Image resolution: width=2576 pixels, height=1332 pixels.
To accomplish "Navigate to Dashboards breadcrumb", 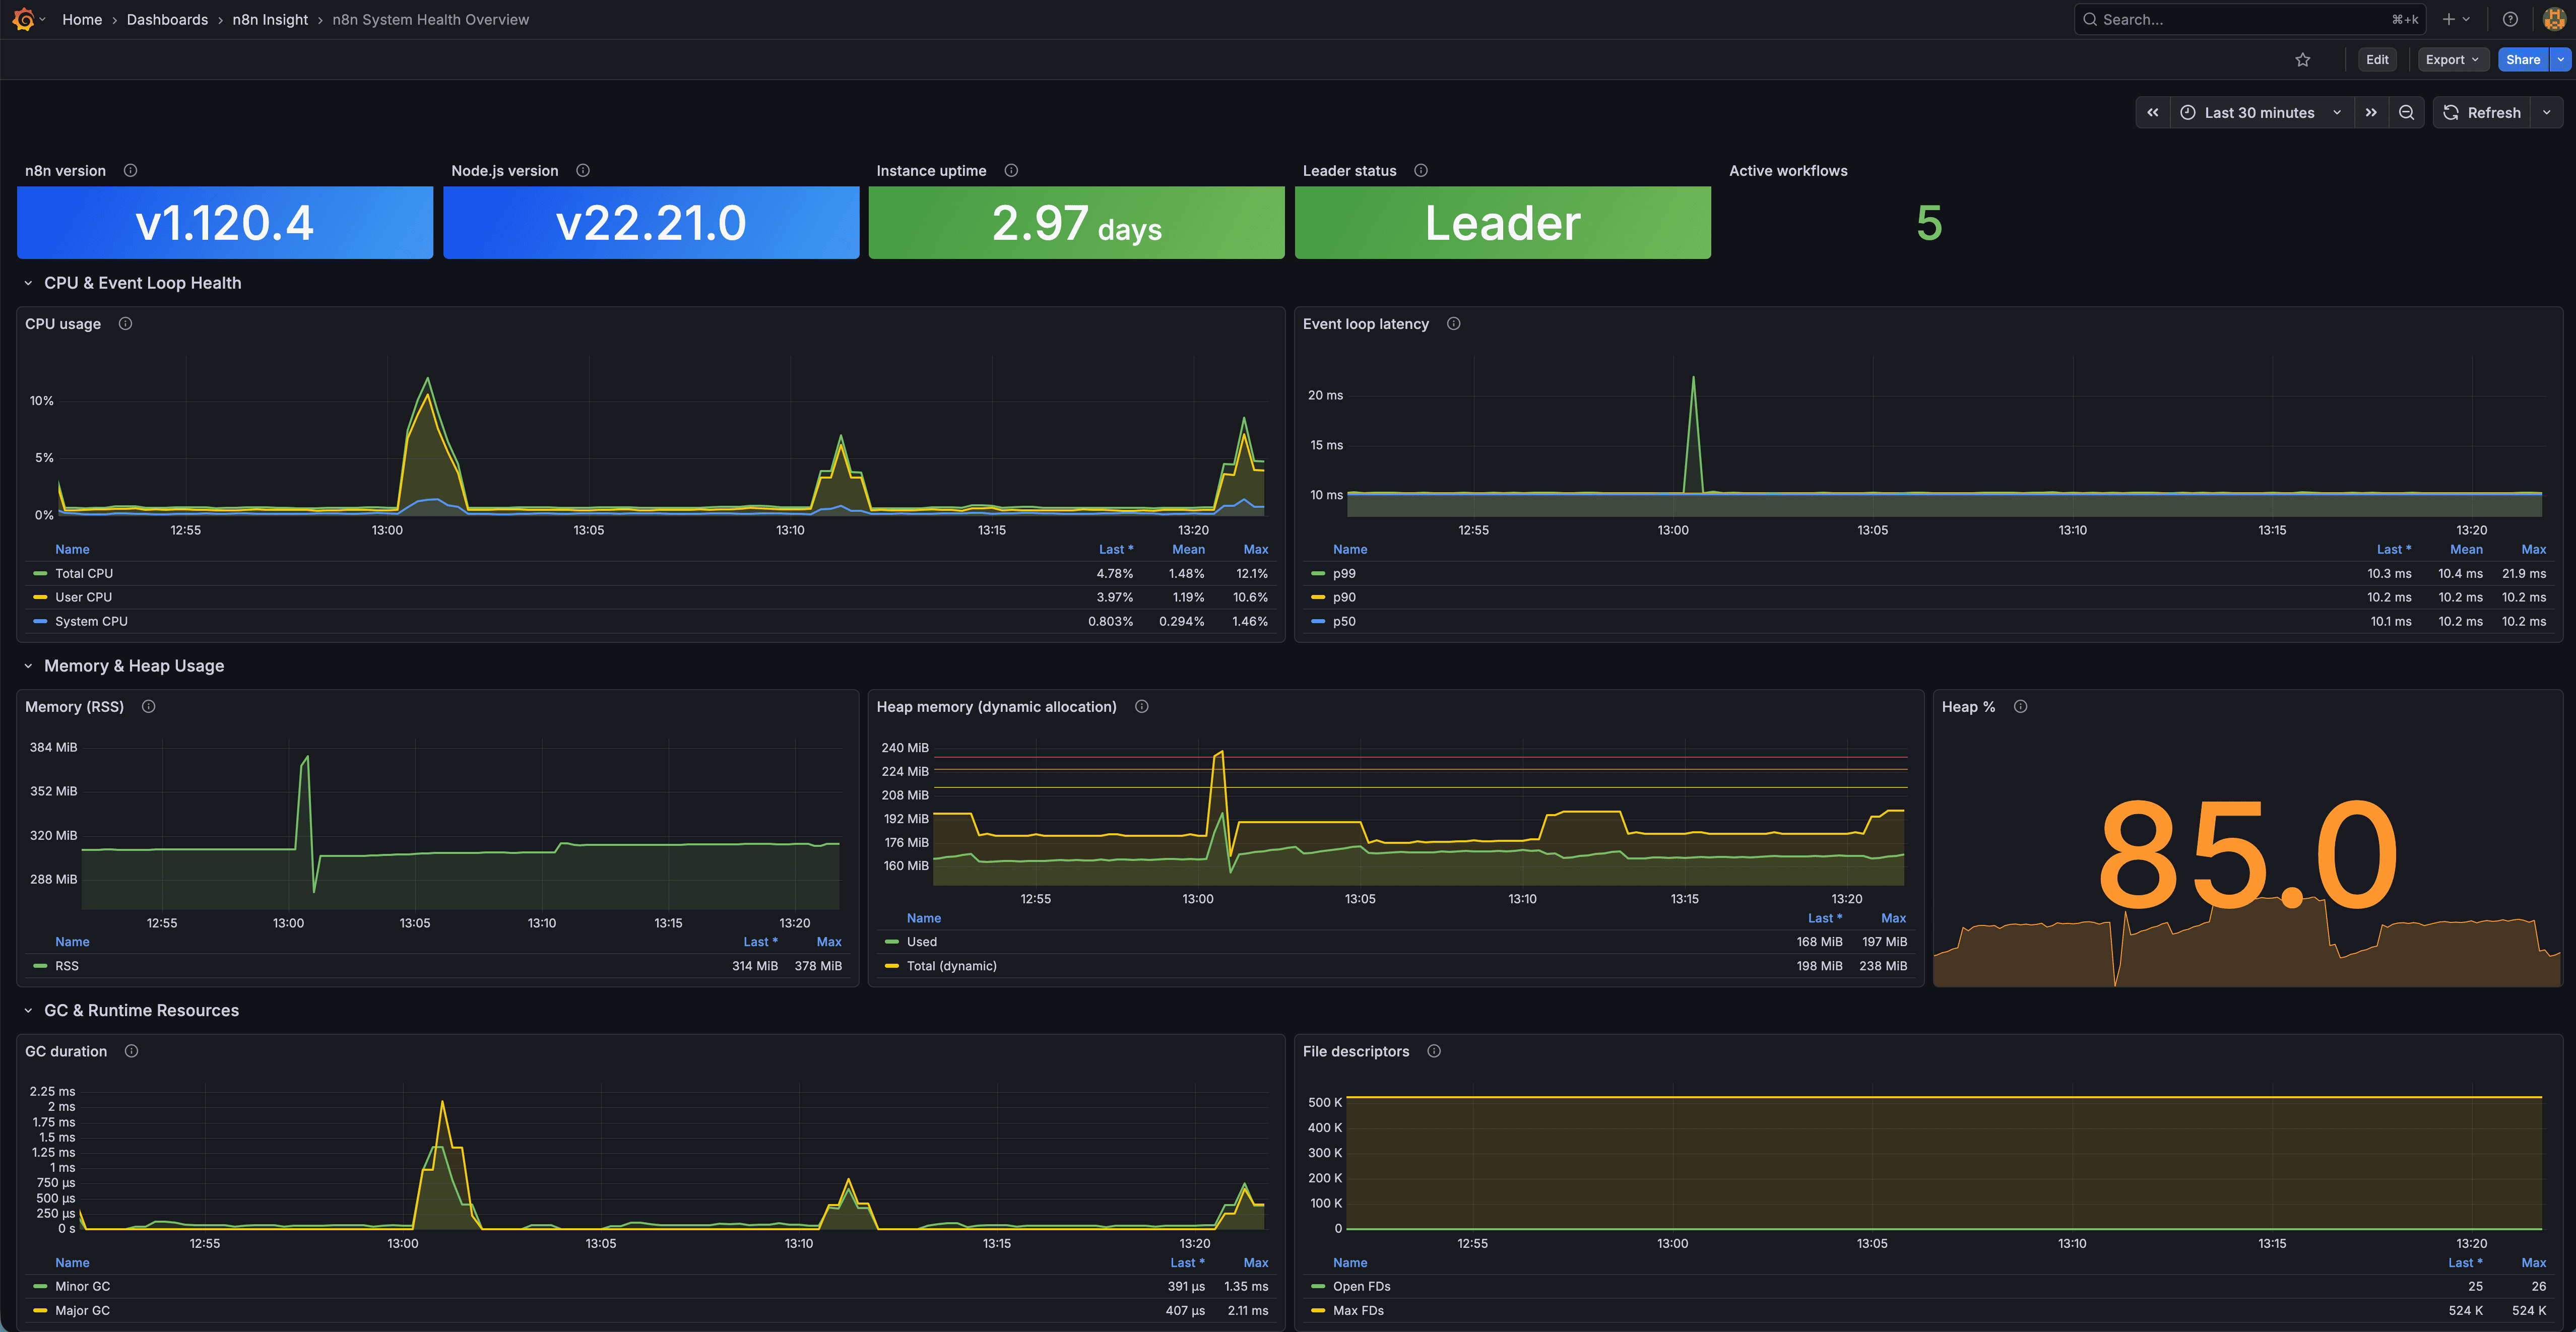I will [x=167, y=19].
